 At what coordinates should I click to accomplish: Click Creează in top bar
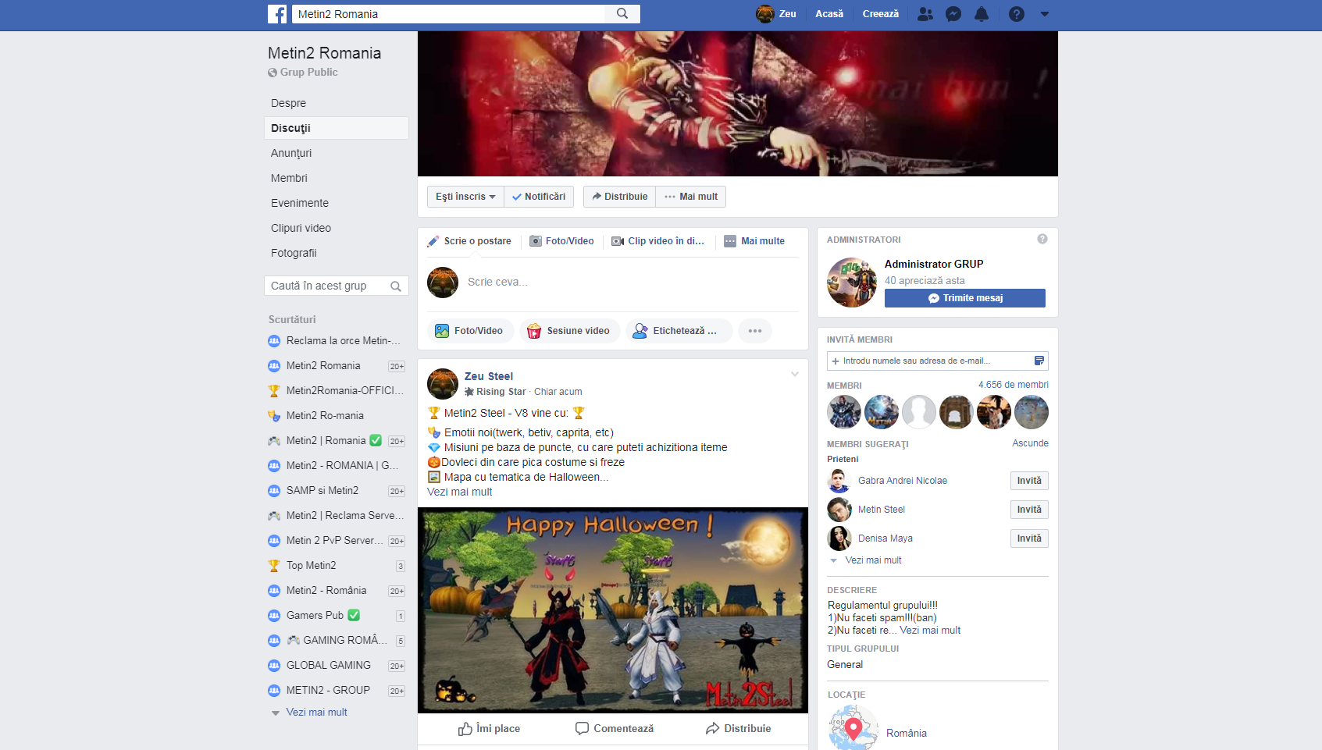point(881,14)
